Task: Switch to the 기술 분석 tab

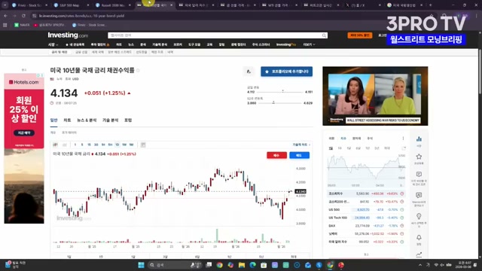Action: coord(111,120)
